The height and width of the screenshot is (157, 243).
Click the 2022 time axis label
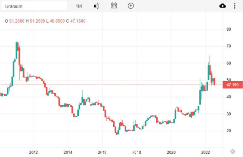pos(205,152)
